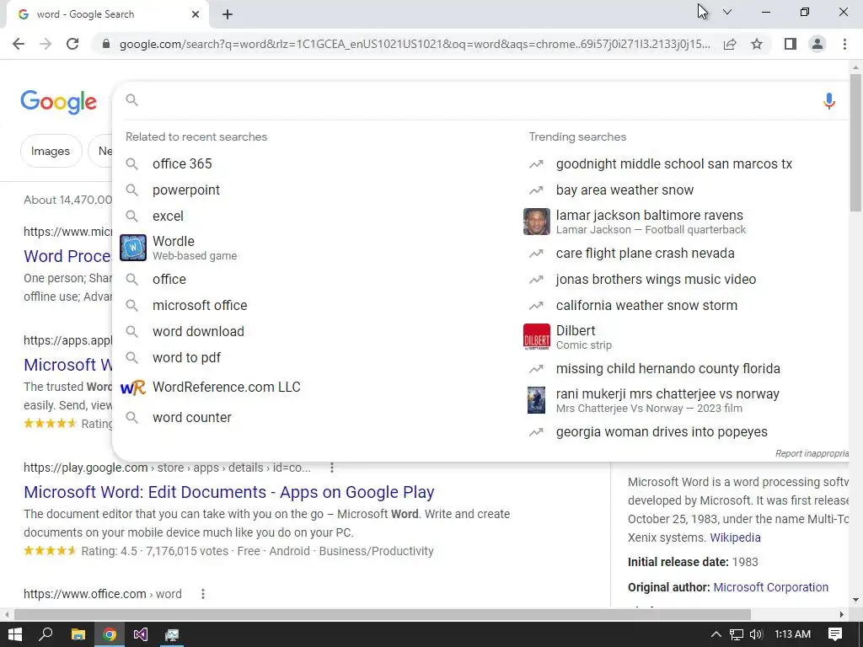Screen dimensions: 863x647
Task: Open a new tab with the plus button
Action: [x=228, y=14]
